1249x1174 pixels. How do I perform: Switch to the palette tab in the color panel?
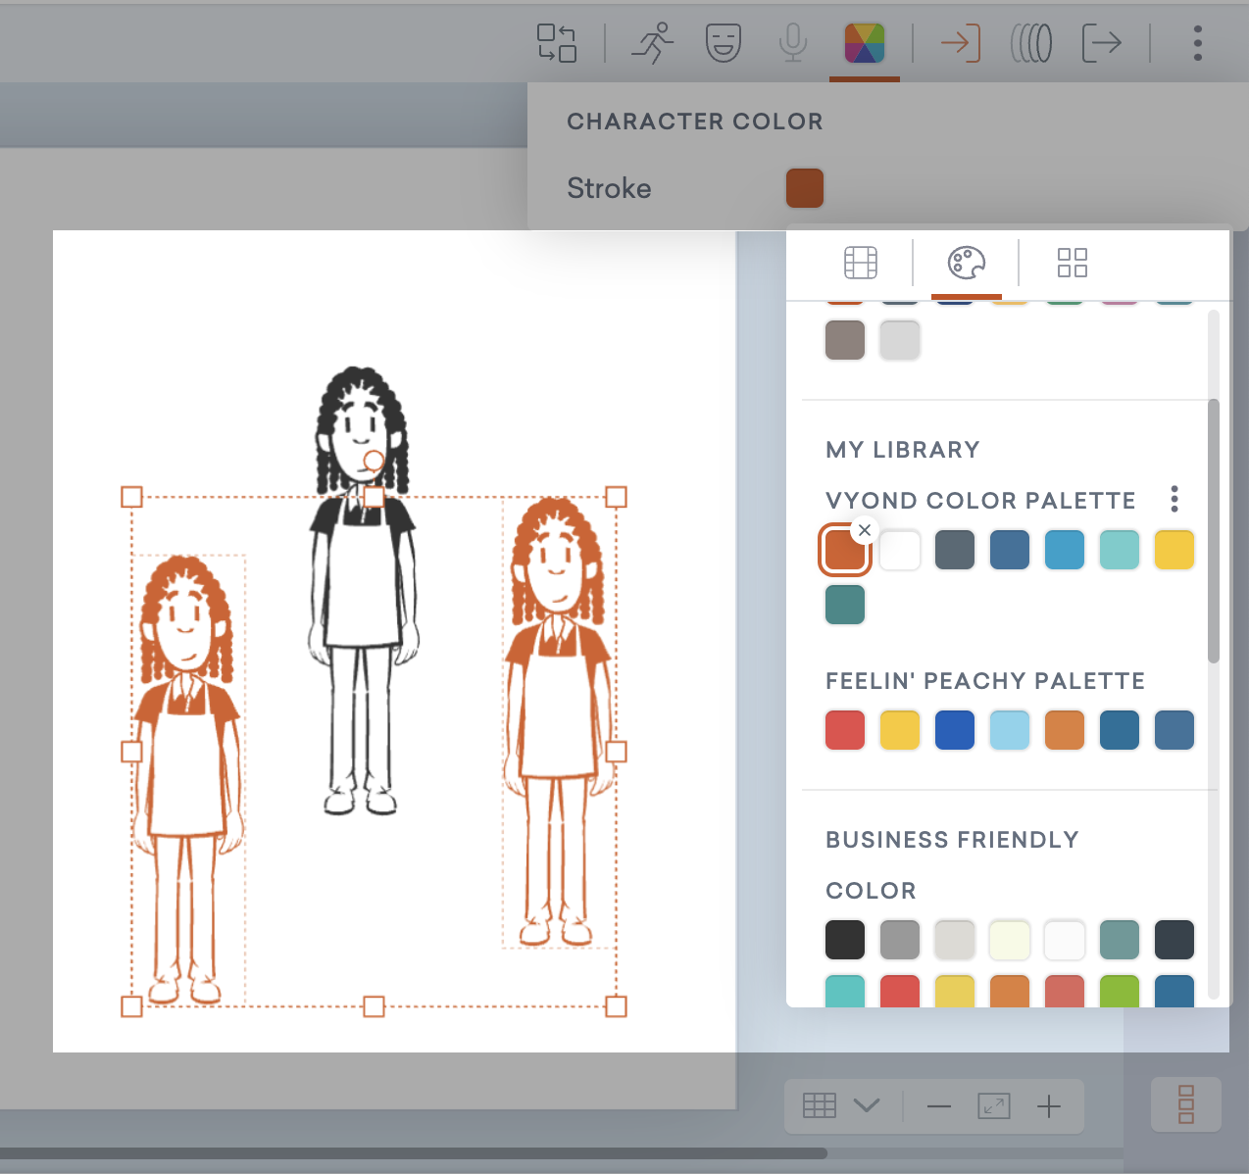(x=966, y=263)
